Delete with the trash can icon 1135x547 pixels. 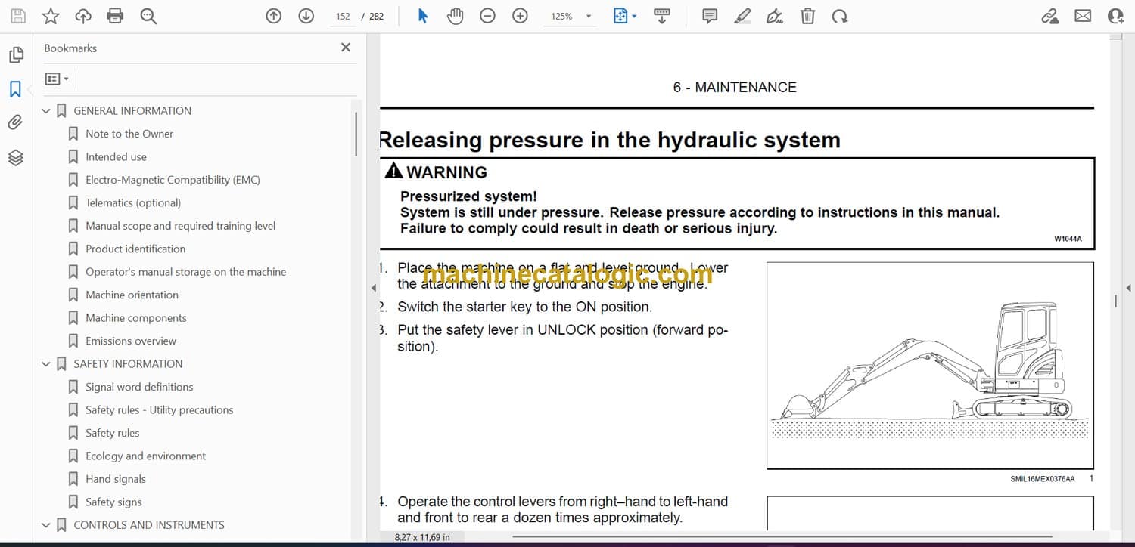pos(807,16)
